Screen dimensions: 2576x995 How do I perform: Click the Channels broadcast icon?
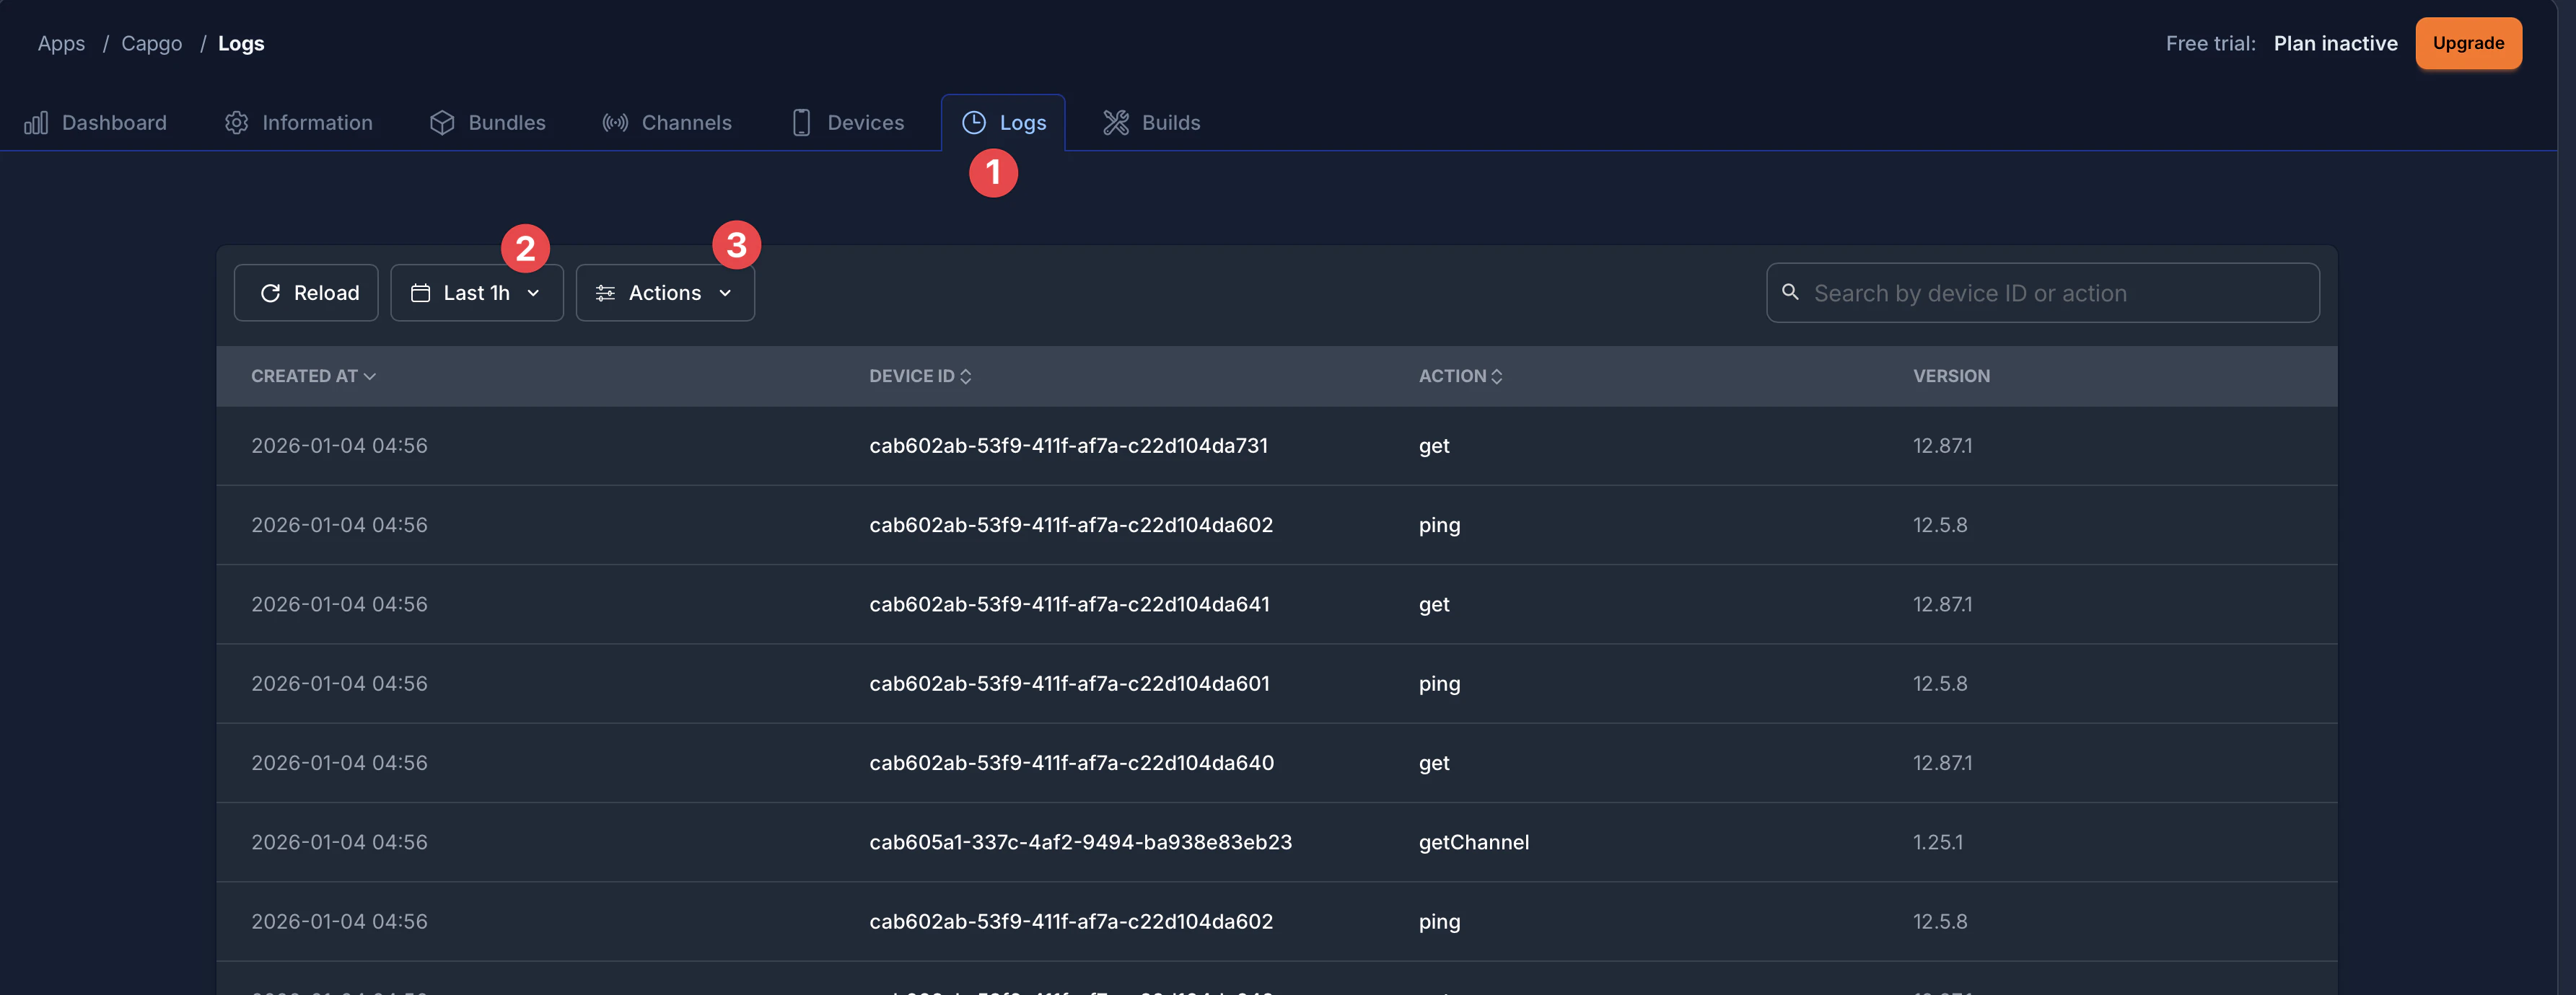coord(614,122)
